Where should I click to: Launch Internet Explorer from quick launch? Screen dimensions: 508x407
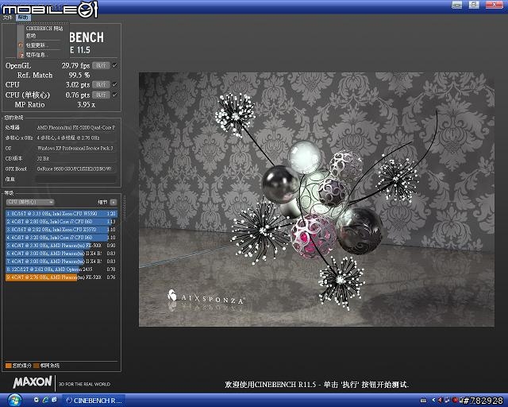(45, 400)
